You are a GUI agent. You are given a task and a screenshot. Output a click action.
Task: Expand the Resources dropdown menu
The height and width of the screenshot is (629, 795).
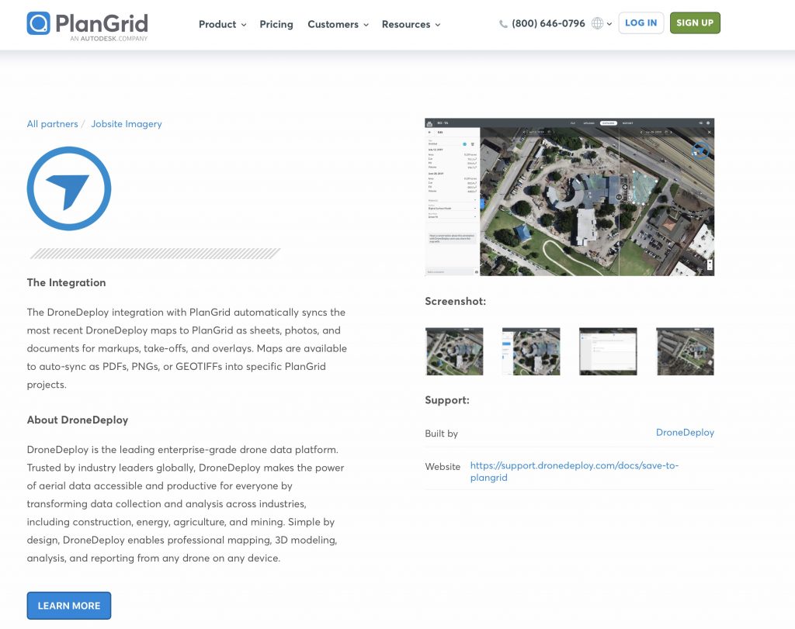coord(411,24)
